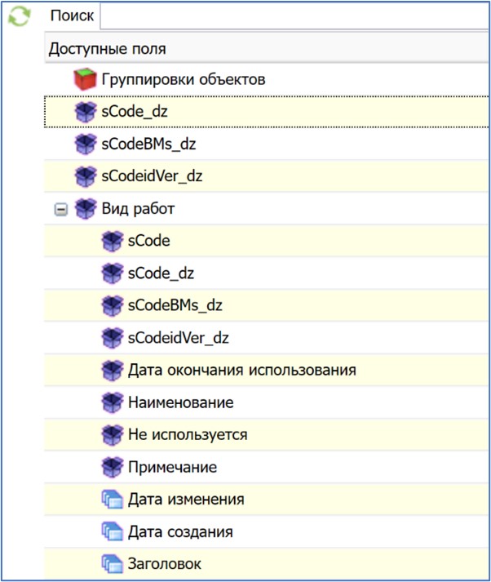Click the Поиск search input field
491x582 pixels.
point(294,16)
